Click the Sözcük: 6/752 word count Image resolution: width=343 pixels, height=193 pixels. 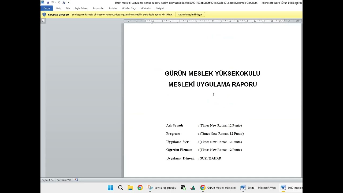64,180
